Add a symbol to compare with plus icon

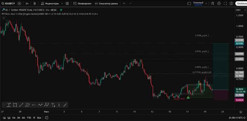19,3
